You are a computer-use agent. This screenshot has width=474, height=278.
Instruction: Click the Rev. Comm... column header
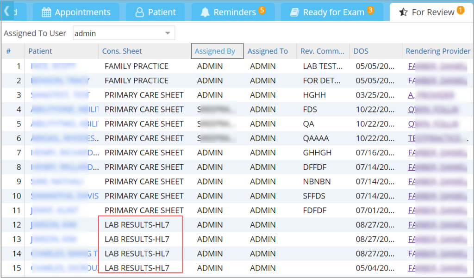click(x=323, y=51)
